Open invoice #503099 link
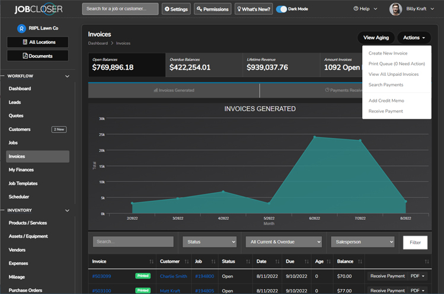The image size is (444, 294). pyautogui.click(x=101, y=276)
